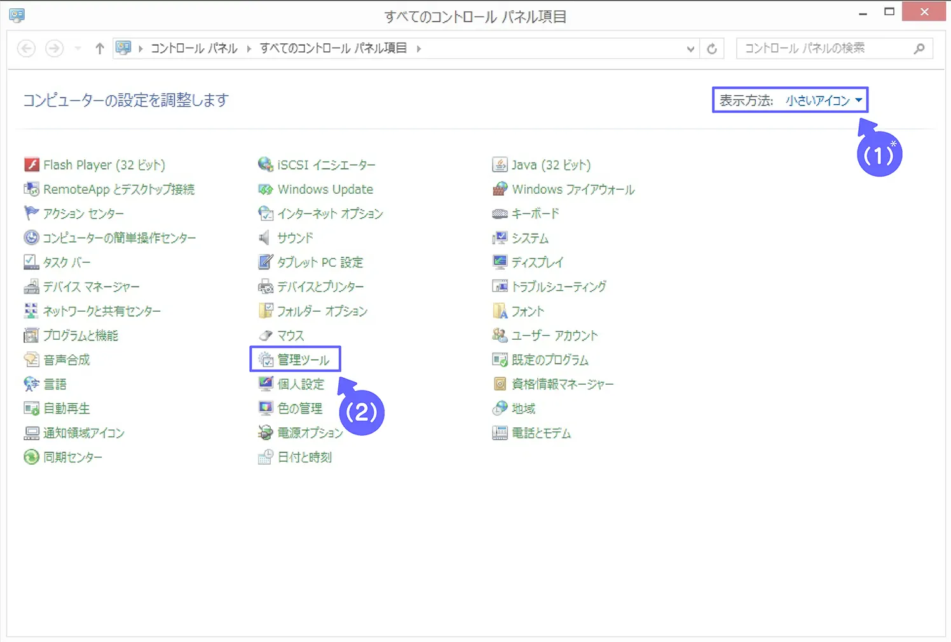This screenshot has width=951, height=642.
Task: Open ユーザー アカウント
Action: [554, 335]
